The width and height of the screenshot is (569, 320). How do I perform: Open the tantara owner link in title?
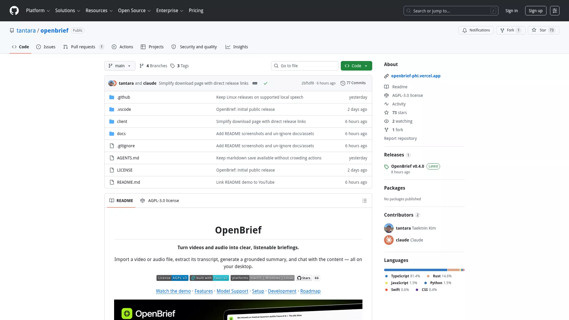[x=26, y=31]
